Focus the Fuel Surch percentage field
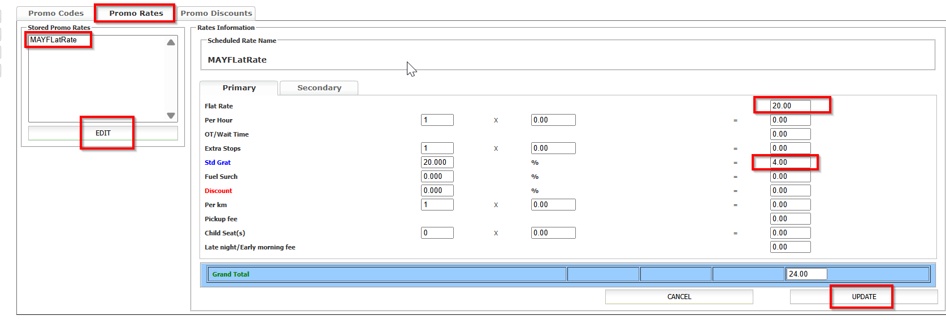This screenshot has width=946, height=320. (437, 177)
